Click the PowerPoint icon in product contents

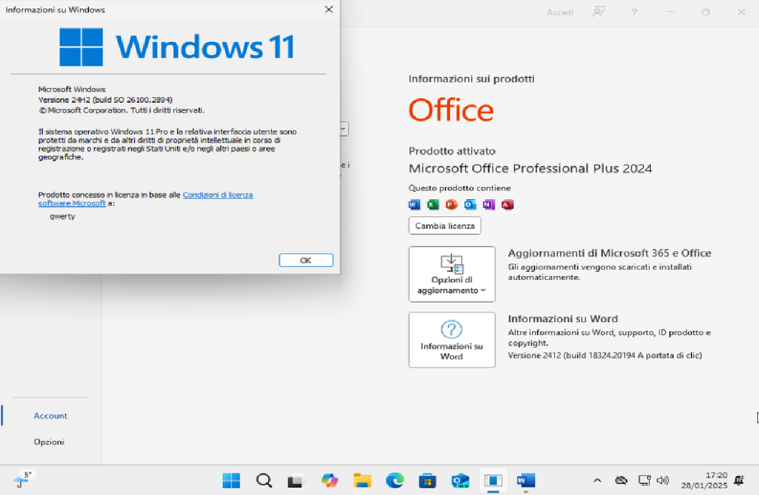click(x=452, y=205)
